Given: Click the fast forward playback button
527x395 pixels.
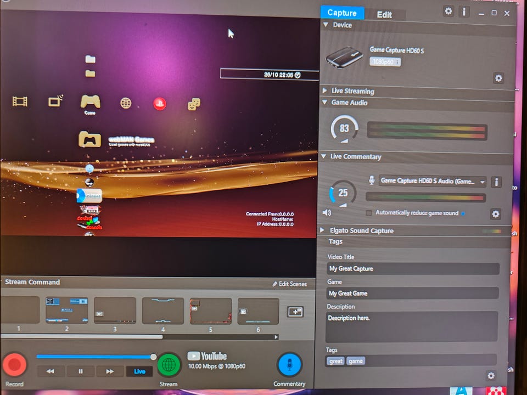Looking at the screenshot, I should click(x=110, y=371).
